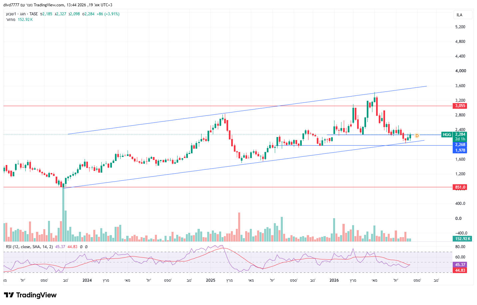Click the TradingView logo at the bottom

coord(30,295)
